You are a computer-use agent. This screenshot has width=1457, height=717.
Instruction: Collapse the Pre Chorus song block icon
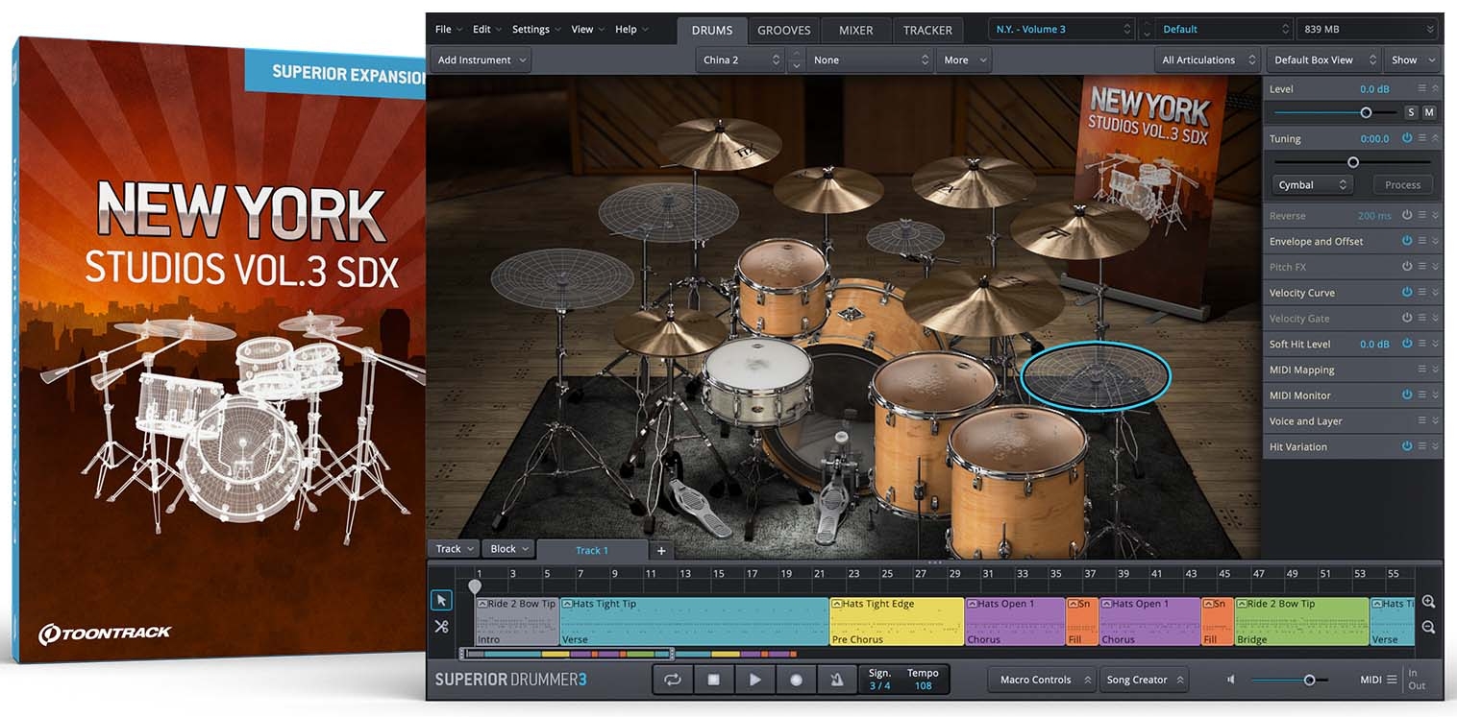(837, 604)
